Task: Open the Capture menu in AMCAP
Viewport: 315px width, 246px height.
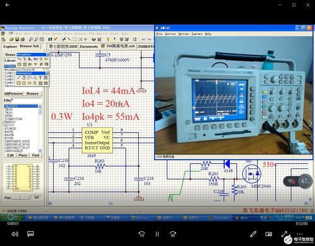Action: (x=197, y=34)
